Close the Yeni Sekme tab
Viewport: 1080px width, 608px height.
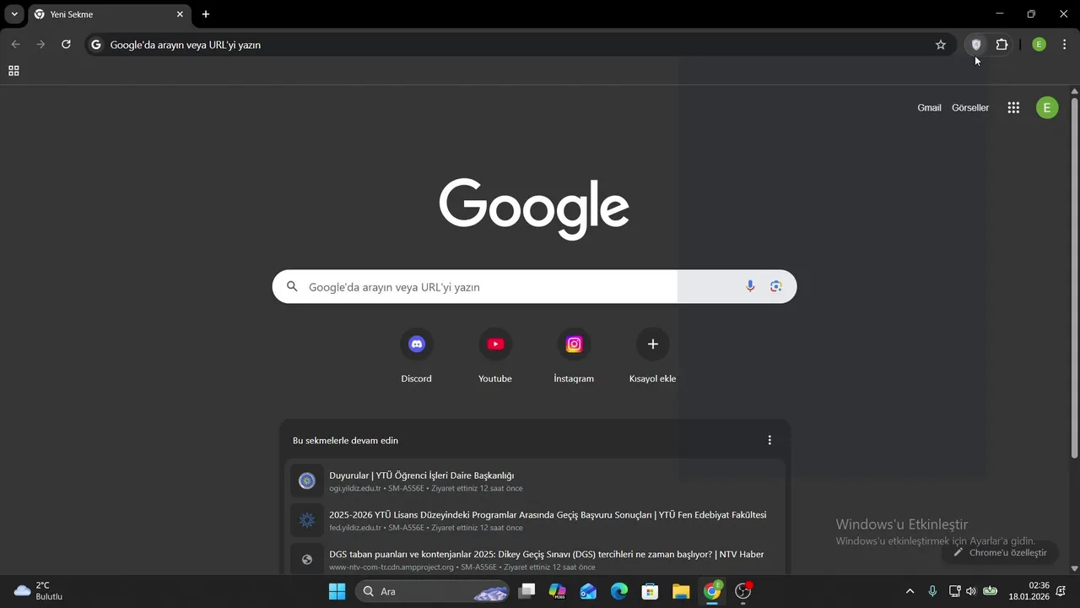tap(180, 14)
